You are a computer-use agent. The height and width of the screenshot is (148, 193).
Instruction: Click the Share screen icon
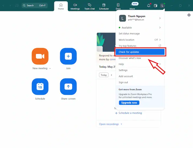[68, 86]
